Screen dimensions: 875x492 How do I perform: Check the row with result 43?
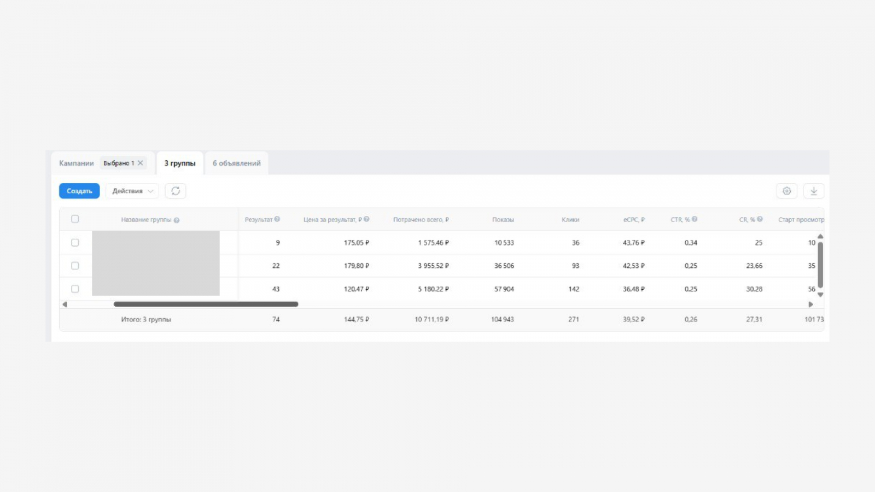[x=75, y=289]
